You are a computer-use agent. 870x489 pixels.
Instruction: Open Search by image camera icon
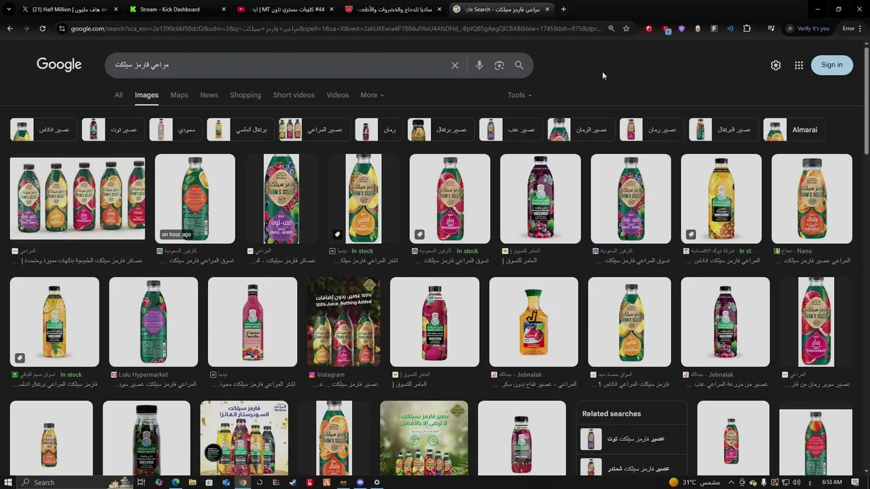pyautogui.click(x=499, y=65)
